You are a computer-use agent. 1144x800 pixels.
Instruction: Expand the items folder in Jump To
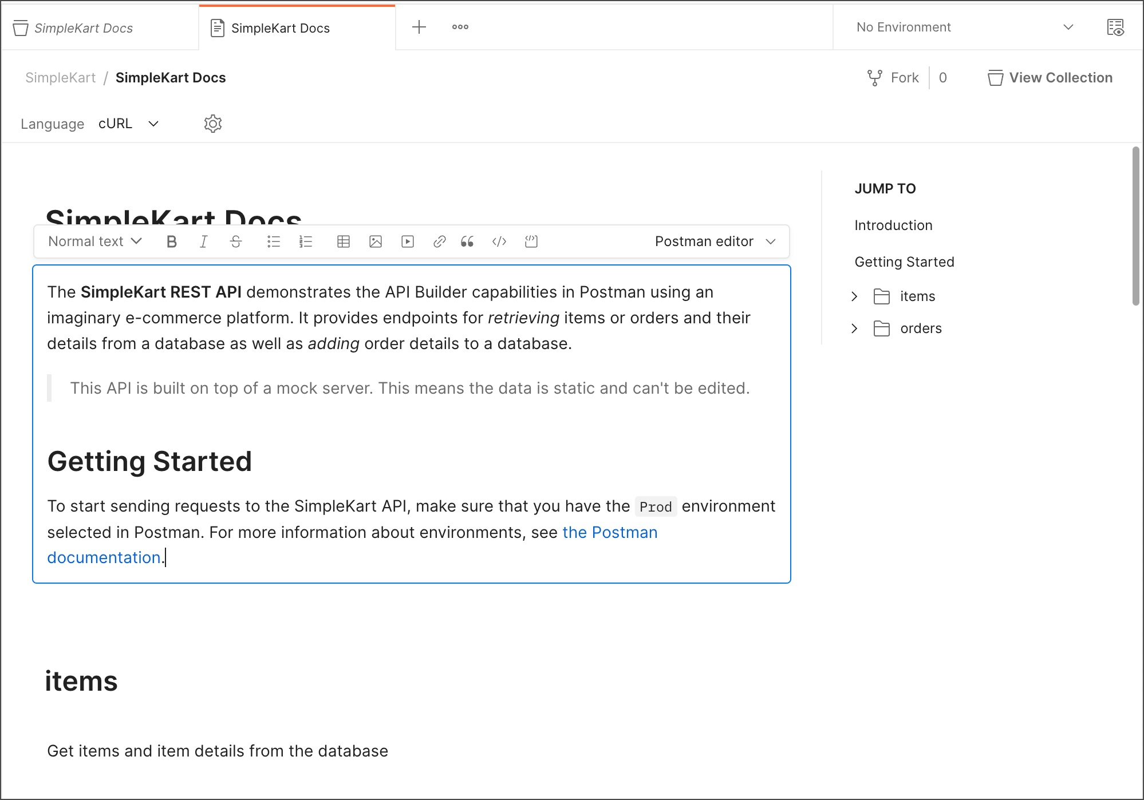(854, 296)
